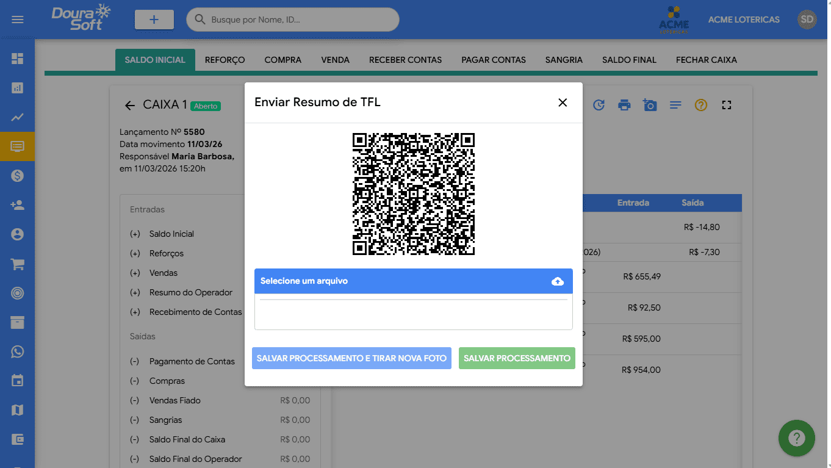Click the printer icon in the toolbar
Viewport: 831px width, 468px height.
click(624, 105)
